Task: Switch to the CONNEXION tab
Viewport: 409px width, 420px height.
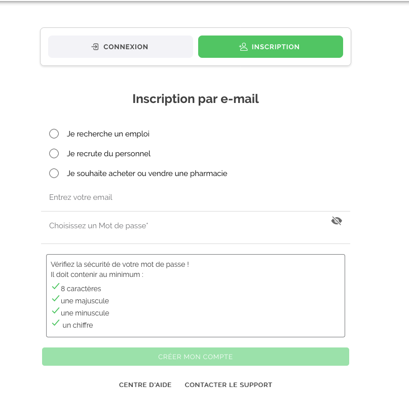Action: [121, 47]
